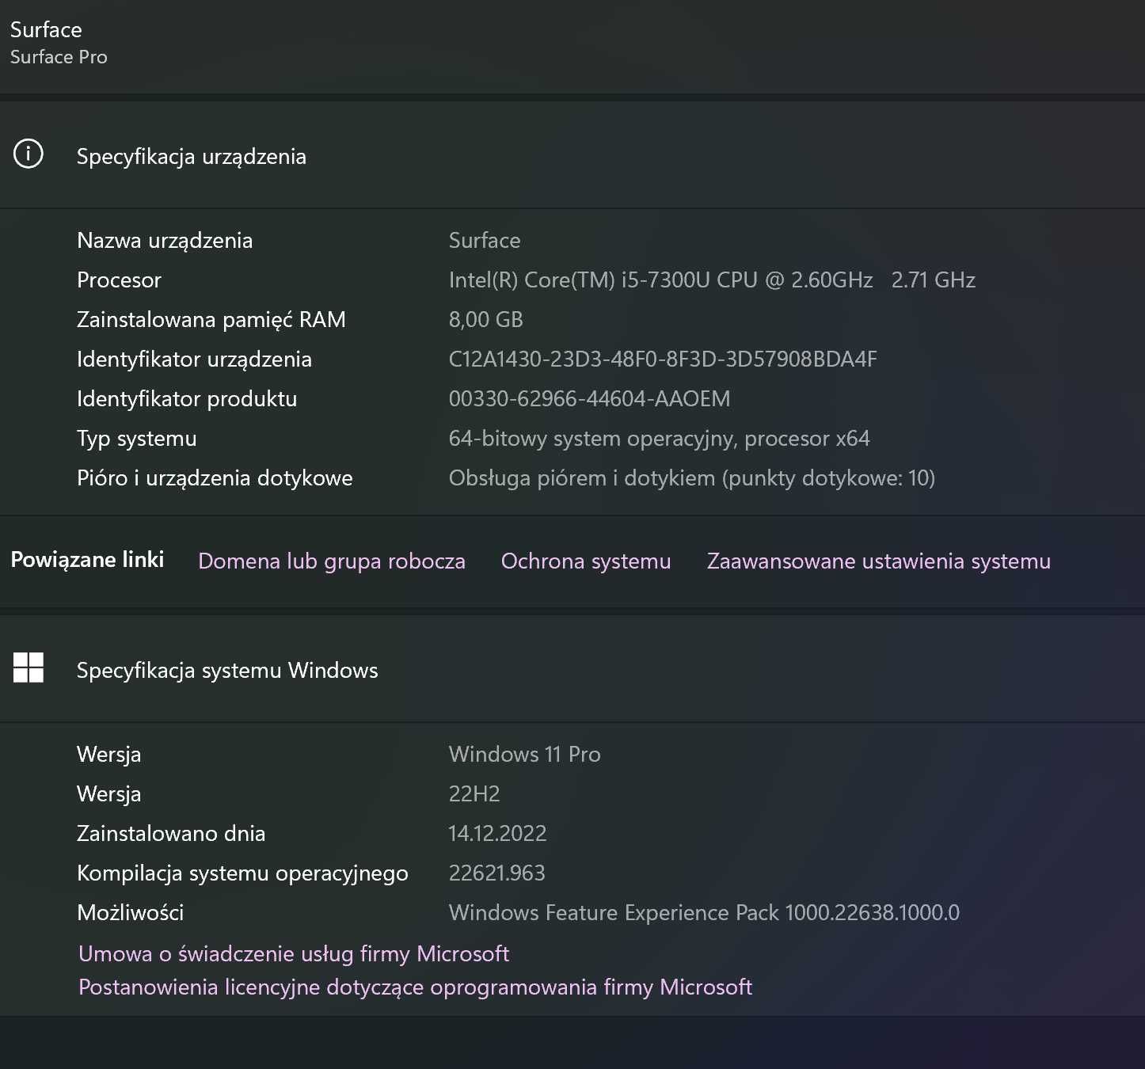
Task: Select the Windows Feature Experience Pack value
Action: click(x=704, y=912)
